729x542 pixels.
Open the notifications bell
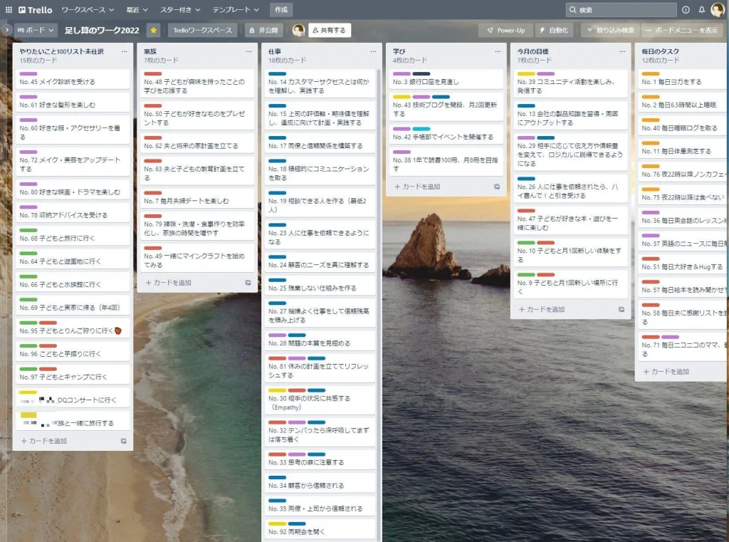pyautogui.click(x=701, y=10)
